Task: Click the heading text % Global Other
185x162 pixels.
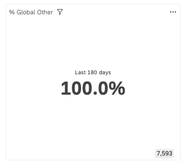Action: point(31,12)
